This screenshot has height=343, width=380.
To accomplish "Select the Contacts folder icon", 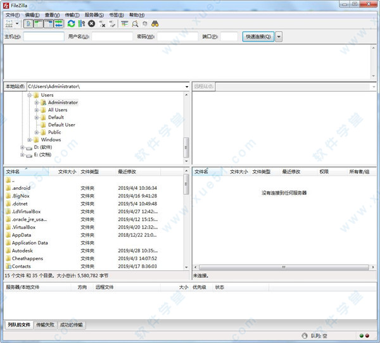I will coord(8,266).
